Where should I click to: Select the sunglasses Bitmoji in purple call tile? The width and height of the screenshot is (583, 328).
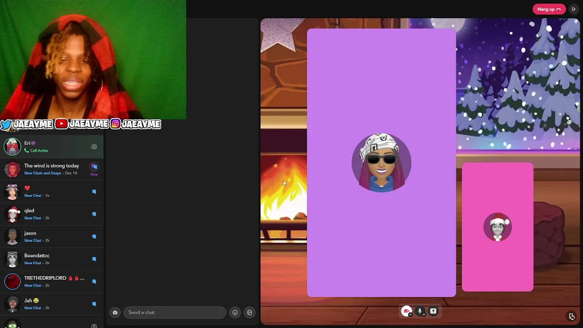coord(381,163)
